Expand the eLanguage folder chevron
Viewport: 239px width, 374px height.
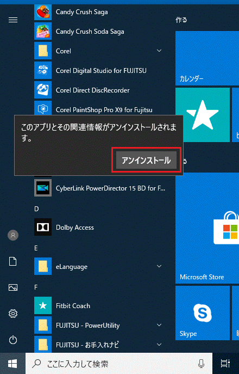(159, 266)
